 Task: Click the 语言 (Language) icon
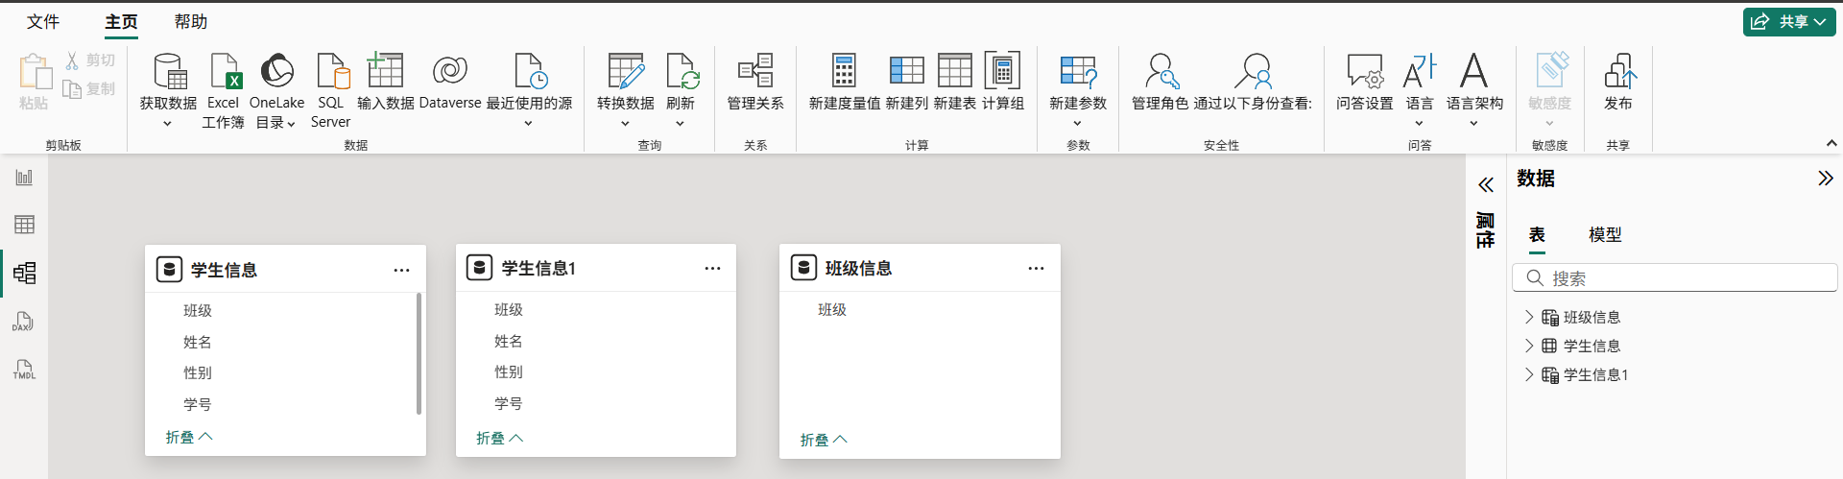tap(1420, 71)
